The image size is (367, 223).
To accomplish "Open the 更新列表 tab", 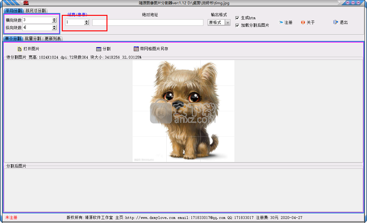I will click(x=53, y=38).
